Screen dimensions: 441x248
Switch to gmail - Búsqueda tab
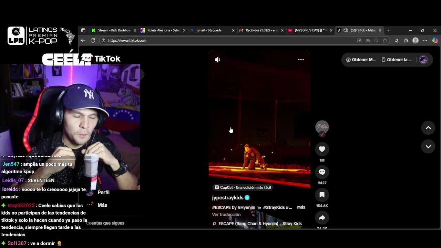point(212,30)
